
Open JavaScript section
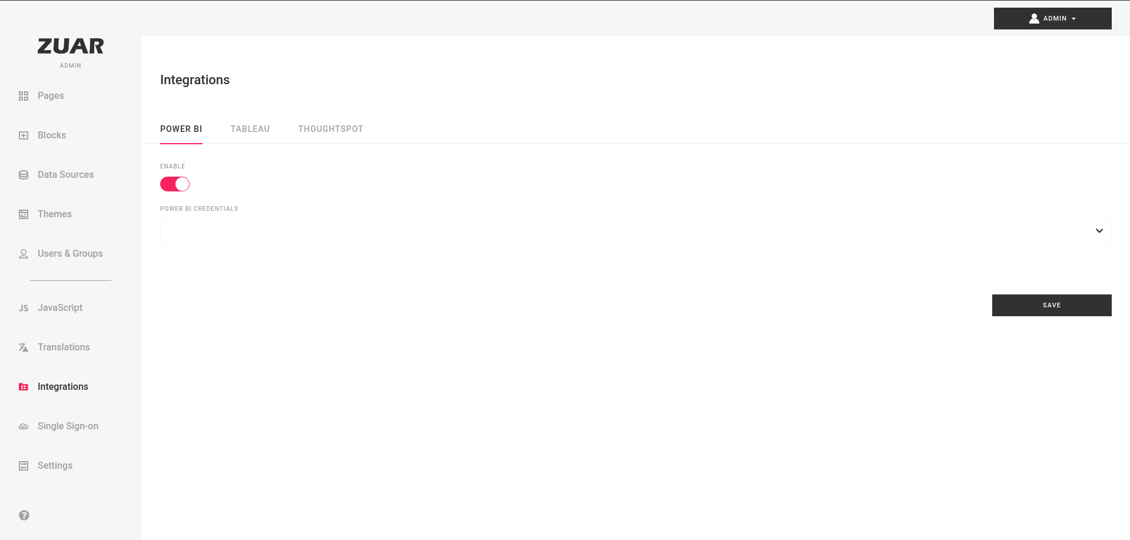pos(60,307)
